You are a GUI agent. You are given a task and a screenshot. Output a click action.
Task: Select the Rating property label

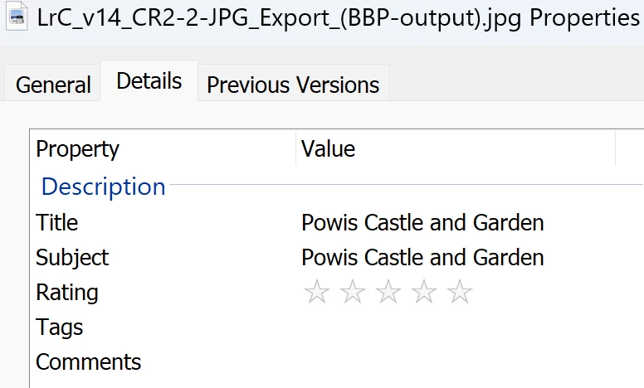pyautogui.click(x=67, y=293)
